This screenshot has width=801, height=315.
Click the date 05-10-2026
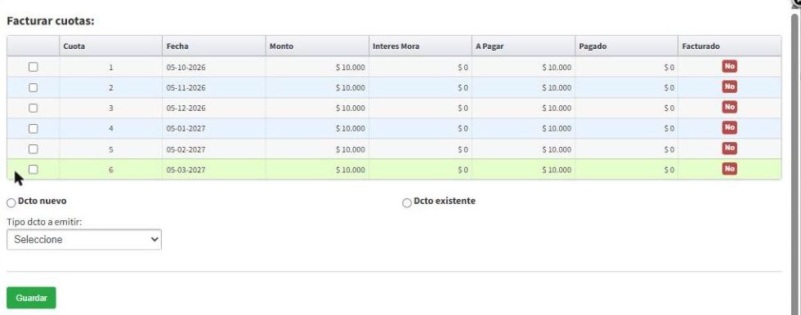tap(186, 67)
